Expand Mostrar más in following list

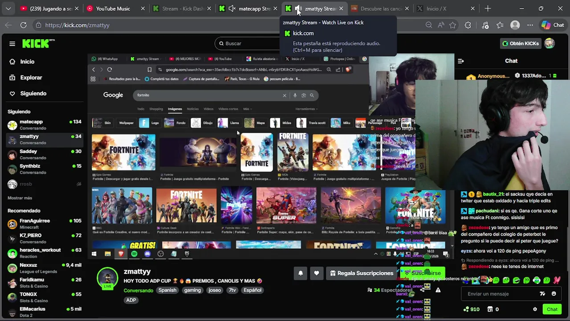pyautogui.click(x=20, y=198)
